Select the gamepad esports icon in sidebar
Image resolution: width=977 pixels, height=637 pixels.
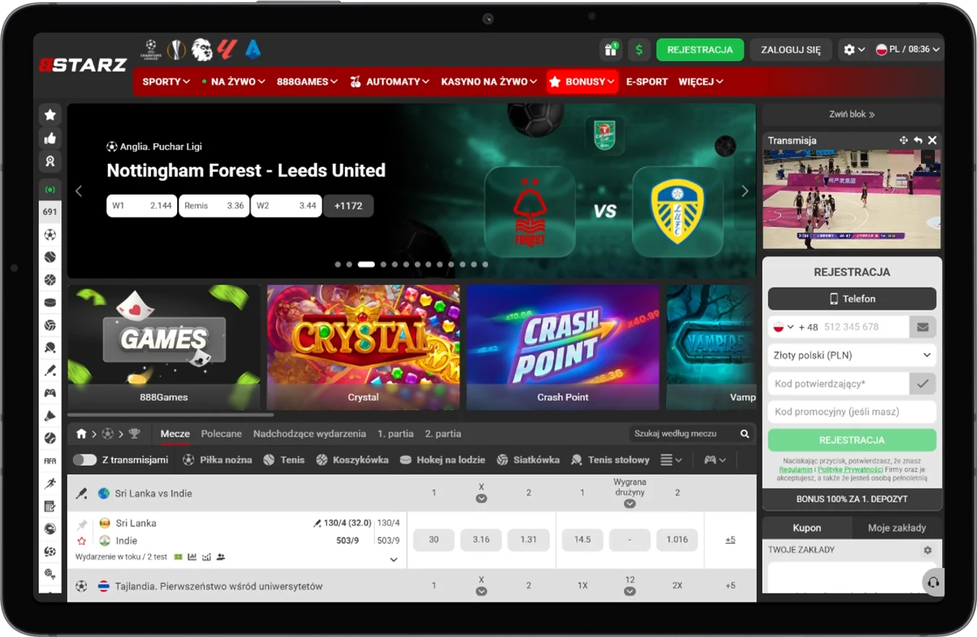50,393
